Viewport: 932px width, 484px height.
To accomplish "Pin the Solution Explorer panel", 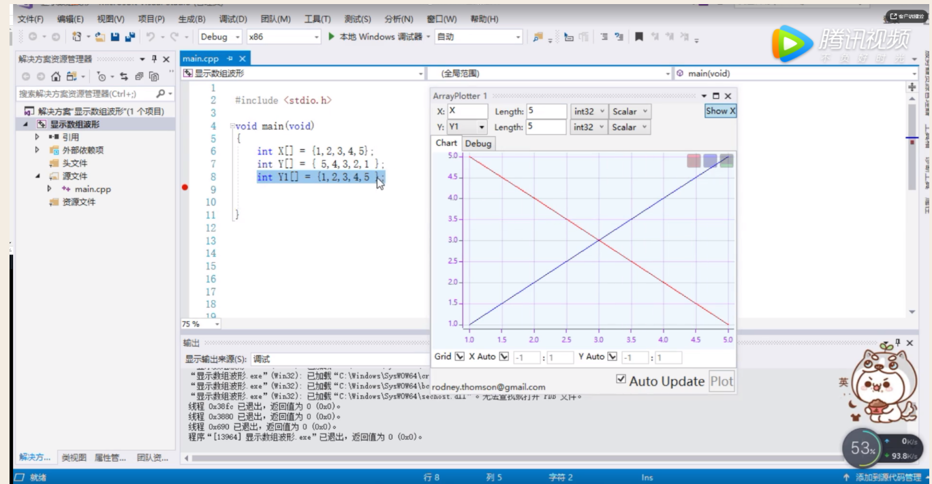I will [x=155, y=59].
